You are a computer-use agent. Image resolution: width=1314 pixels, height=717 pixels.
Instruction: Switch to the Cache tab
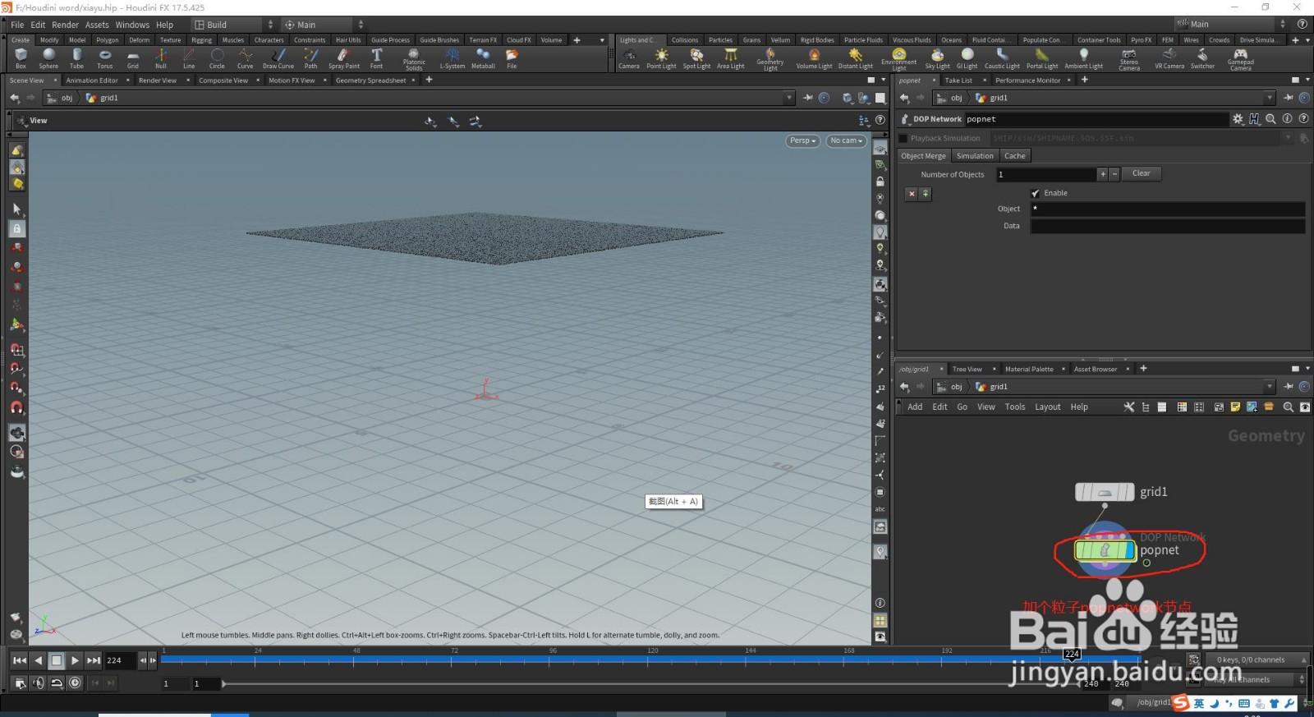point(1014,156)
